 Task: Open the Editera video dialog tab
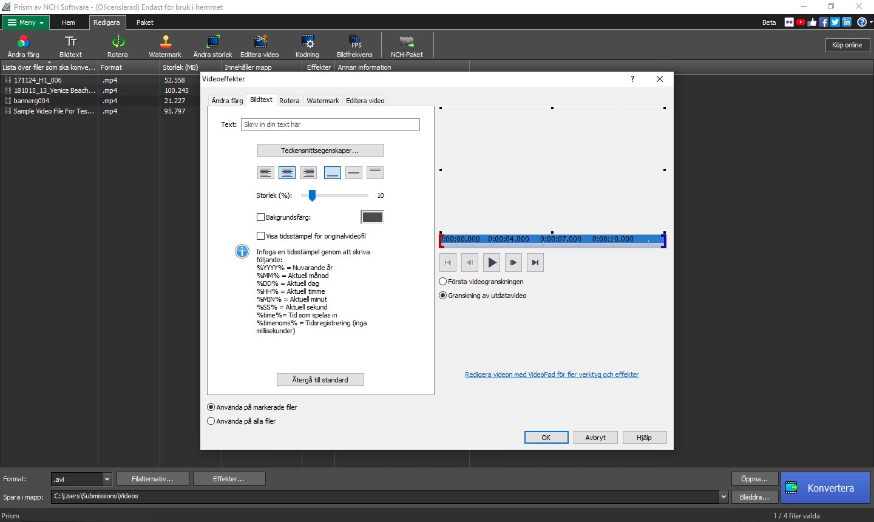click(x=365, y=101)
